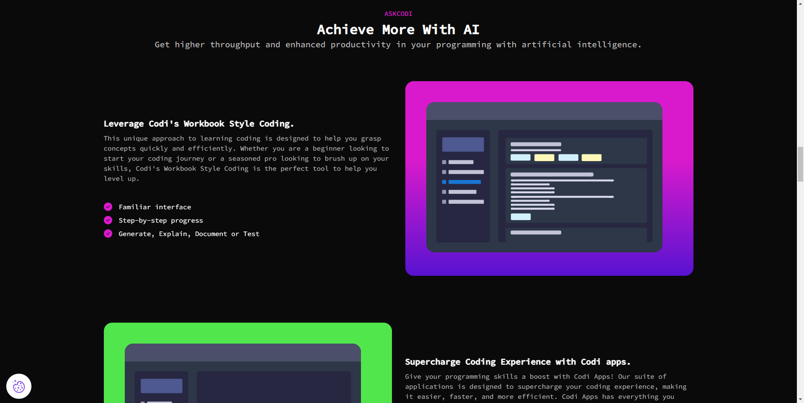
Task: Click paragraph starting Give your programming skills
Action: click(x=546, y=387)
